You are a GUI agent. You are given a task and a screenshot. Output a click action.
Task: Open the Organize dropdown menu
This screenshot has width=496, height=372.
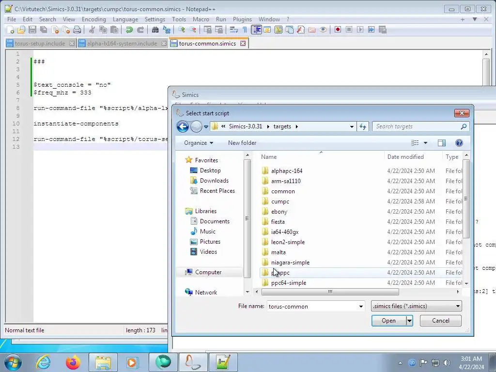(x=199, y=143)
